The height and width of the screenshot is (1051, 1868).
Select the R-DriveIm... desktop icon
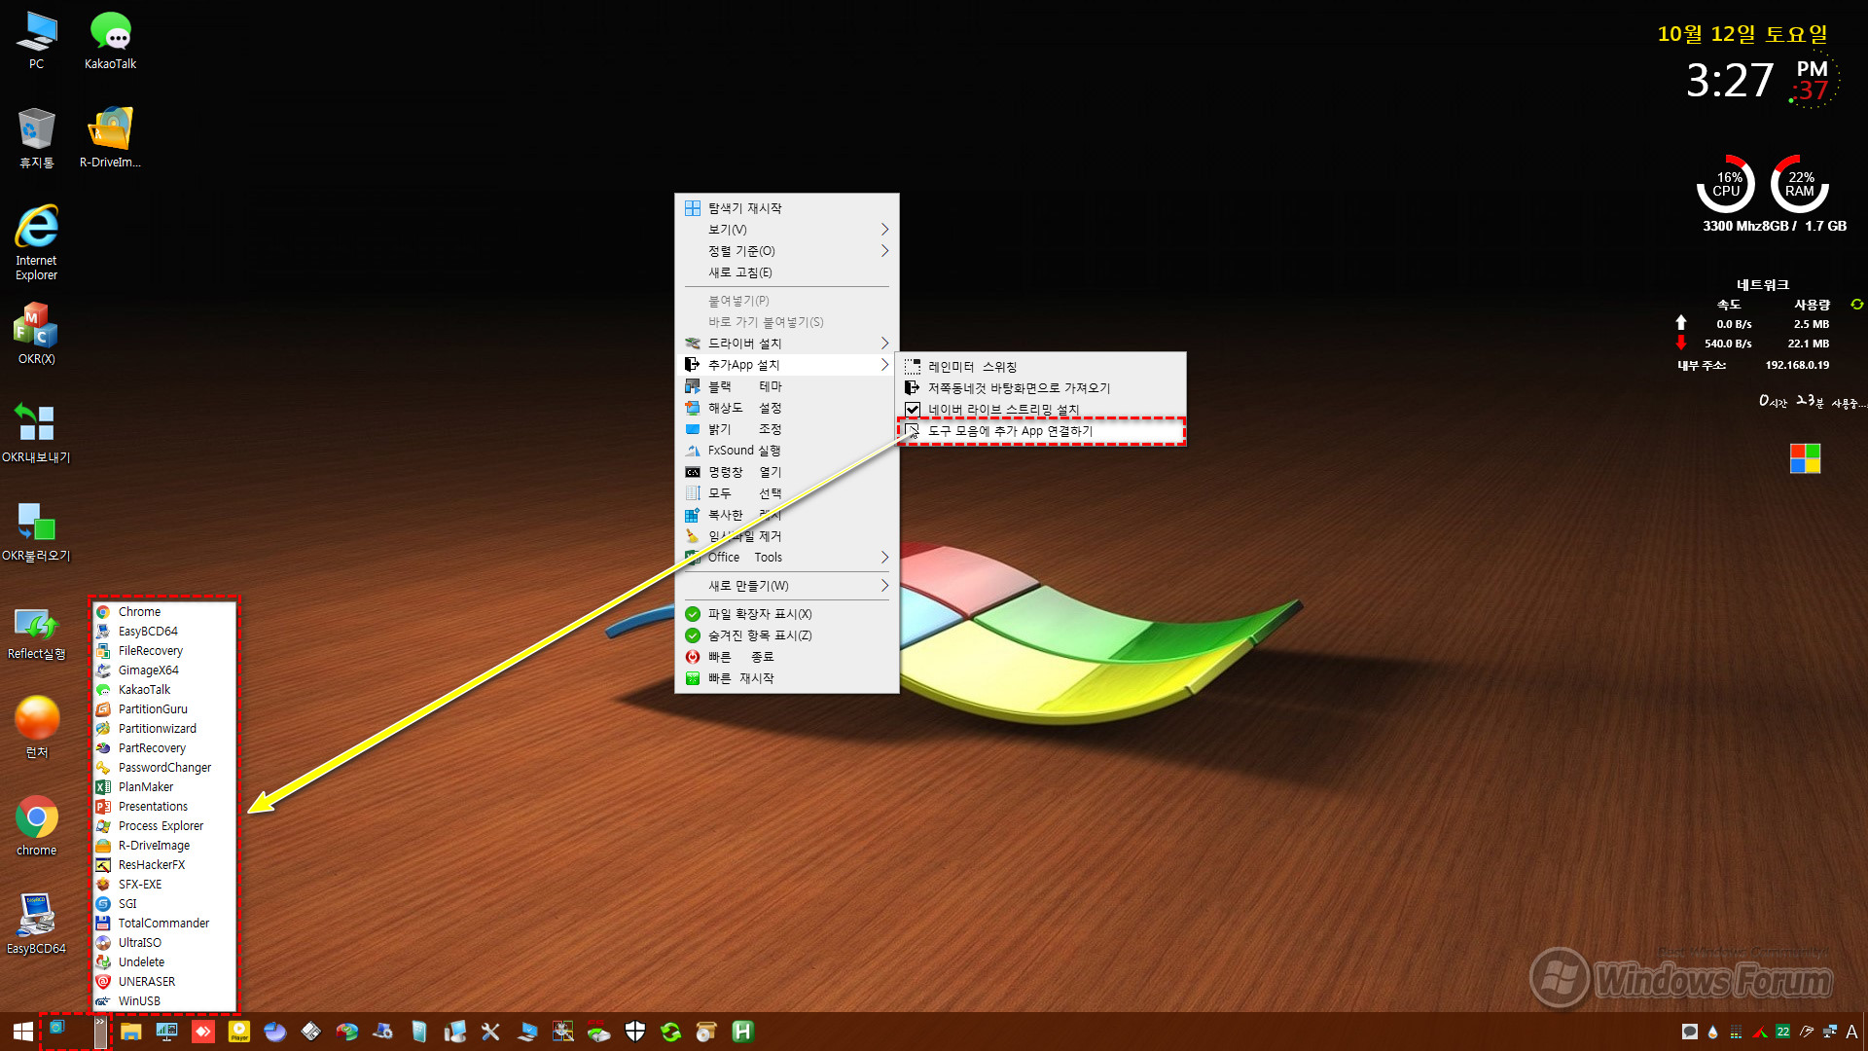110,138
